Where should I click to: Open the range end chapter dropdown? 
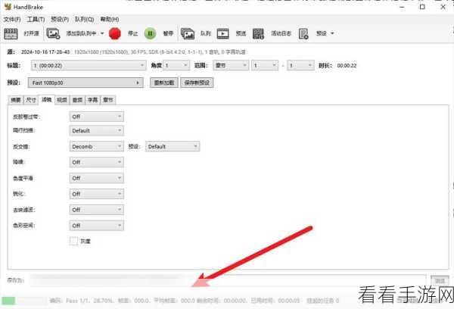pyautogui.click(x=300, y=65)
